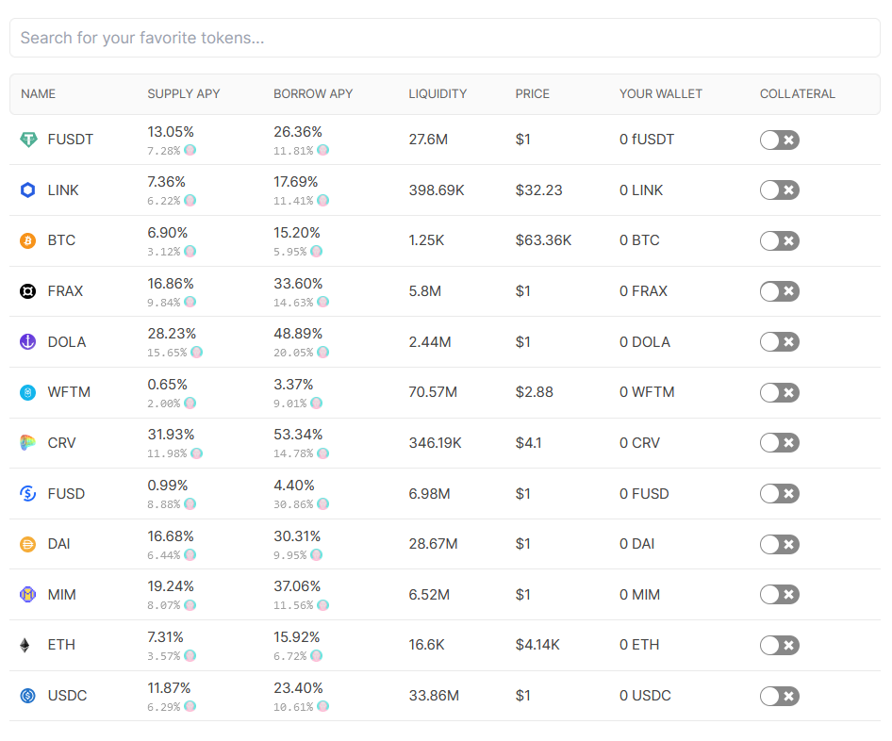Image resolution: width=892 pixels, height=741 pixels.
Task: Enable DAI collateral toggle
Action: coord(780,544)
